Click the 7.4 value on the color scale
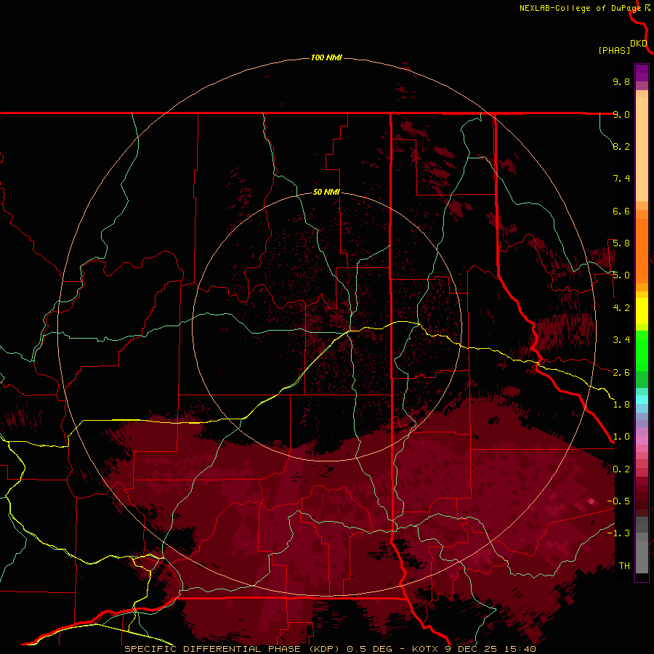 point(621,179)
